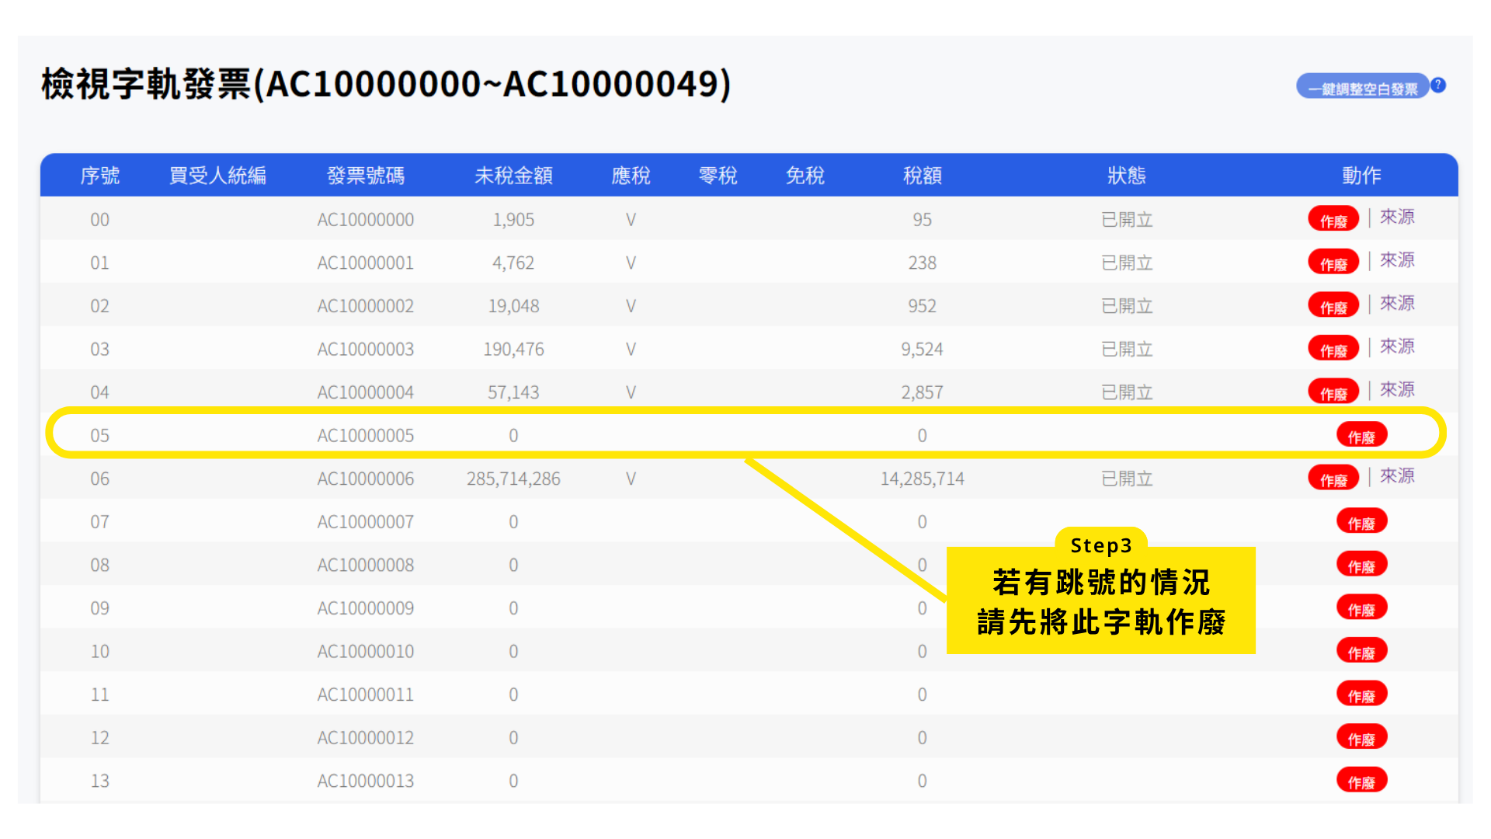
Task: Click the 狀態 column header
Action: [1126, 176]
